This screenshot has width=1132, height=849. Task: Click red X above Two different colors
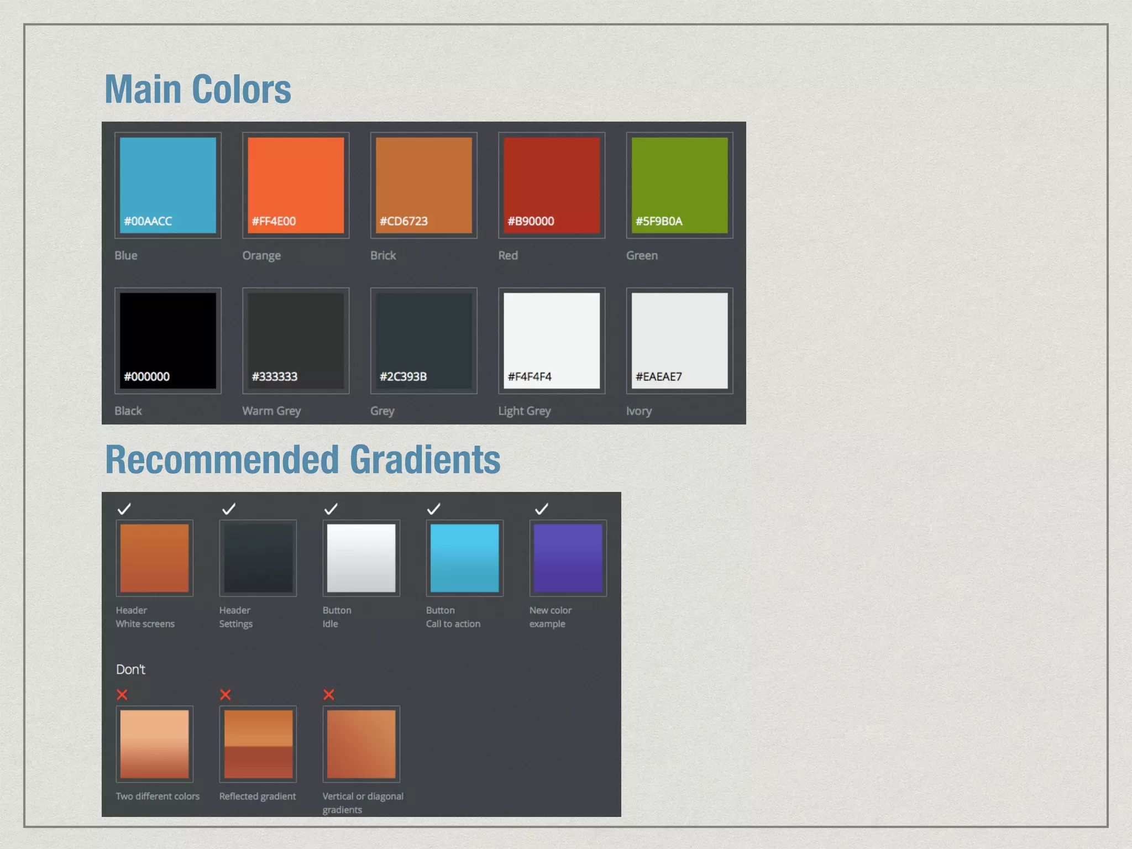[x=122, y=695]
